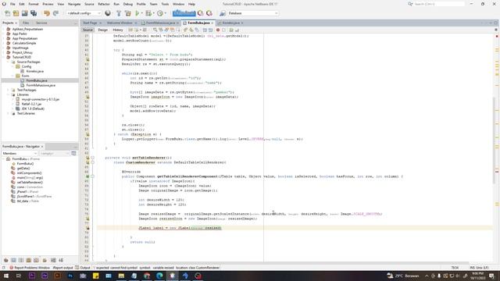Click the Navigator panel filter icon beside dropdown
500x281 pixels.
pyautogui.click(x=73, y=153)
